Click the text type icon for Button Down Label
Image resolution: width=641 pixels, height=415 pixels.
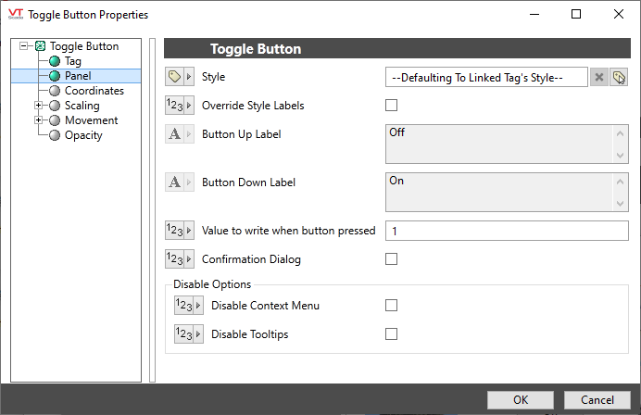tap(180, 182)
